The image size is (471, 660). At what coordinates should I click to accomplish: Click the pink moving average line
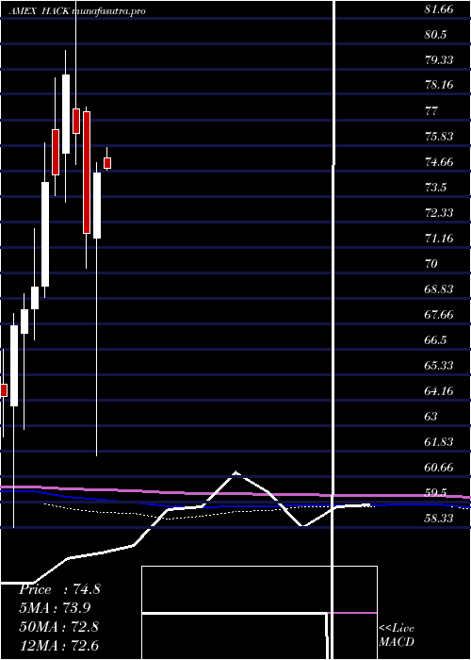235,493
